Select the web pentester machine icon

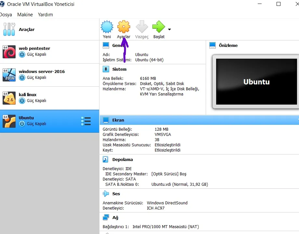tap(9, 51)
